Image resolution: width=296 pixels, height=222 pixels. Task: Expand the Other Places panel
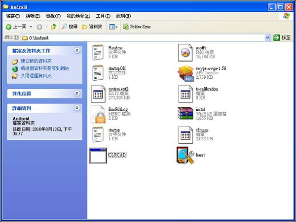(77, 93)
